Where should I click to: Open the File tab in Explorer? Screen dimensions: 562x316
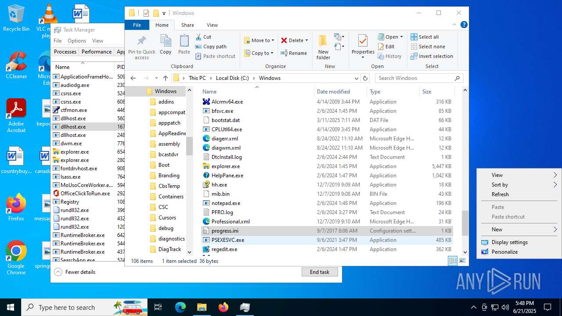(137, 25)
